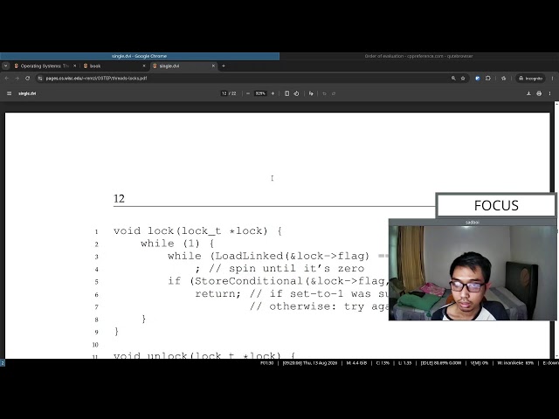Click the PDF vertical scrollbar
The width and height of the screenshot is (559, 419).
click(556, 230)
